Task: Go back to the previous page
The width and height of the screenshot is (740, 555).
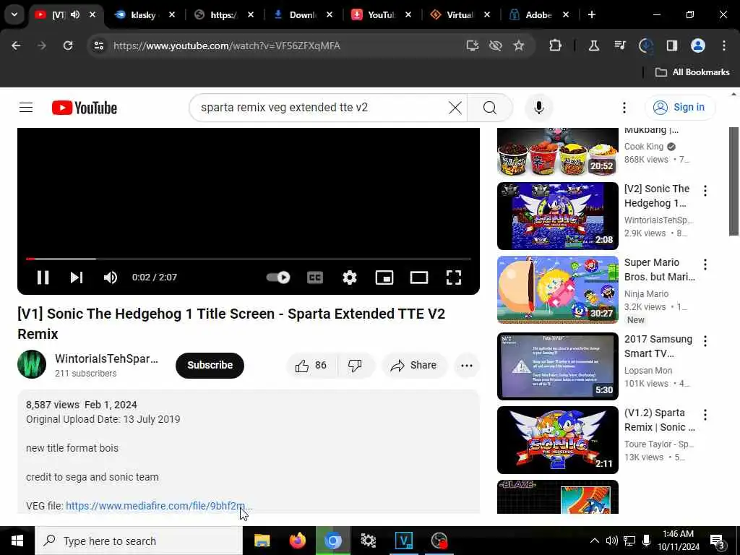Action: tap(16, 46)
